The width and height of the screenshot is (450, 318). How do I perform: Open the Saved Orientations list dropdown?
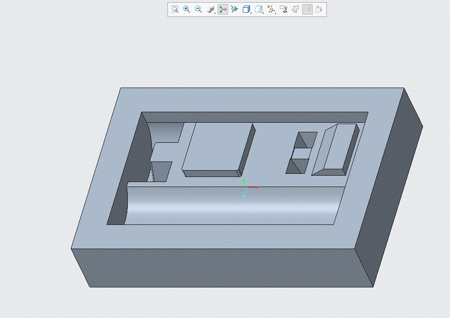(259, 9)
